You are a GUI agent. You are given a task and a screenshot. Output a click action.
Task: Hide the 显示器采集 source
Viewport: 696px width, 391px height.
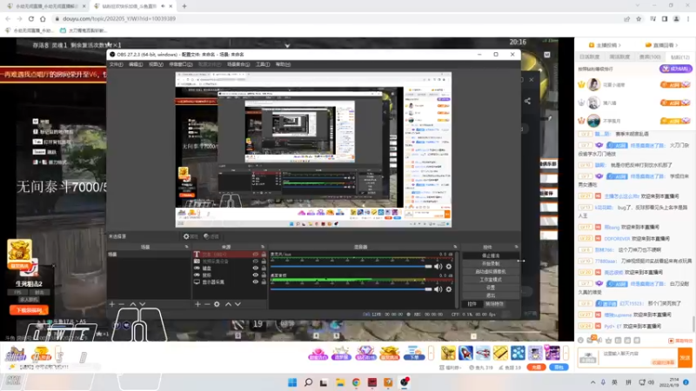coord(255,282)
